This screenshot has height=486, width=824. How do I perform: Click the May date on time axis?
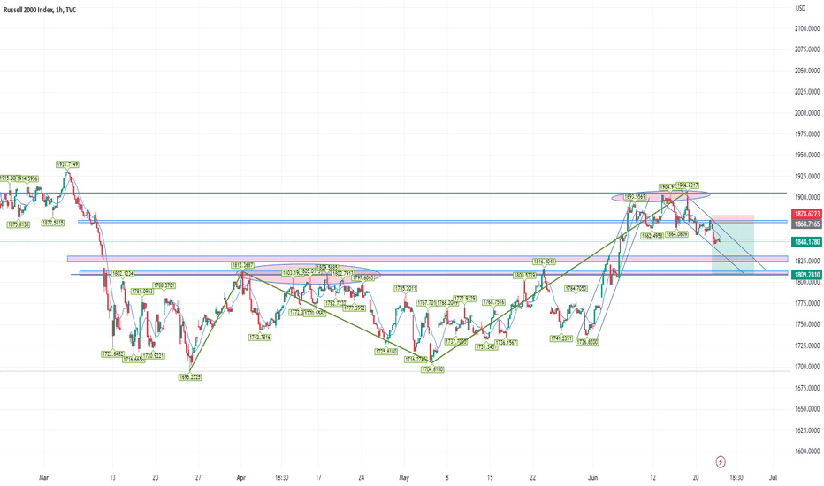(403, 477)
